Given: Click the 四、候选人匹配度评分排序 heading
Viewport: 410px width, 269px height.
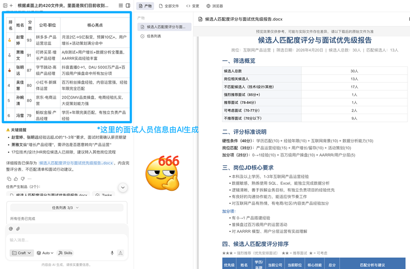Looking at the screenshot, I should (x=255, y=244).
